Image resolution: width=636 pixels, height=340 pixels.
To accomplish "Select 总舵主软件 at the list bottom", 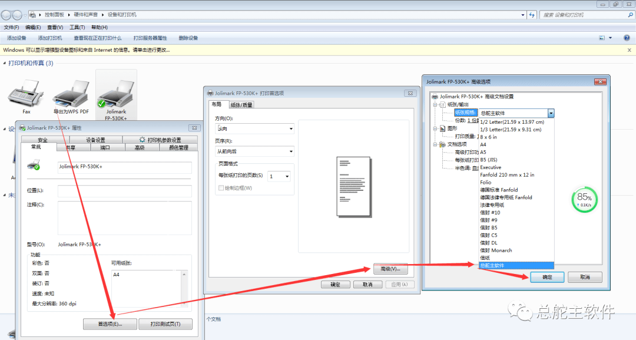I will (x=516, y=265).
